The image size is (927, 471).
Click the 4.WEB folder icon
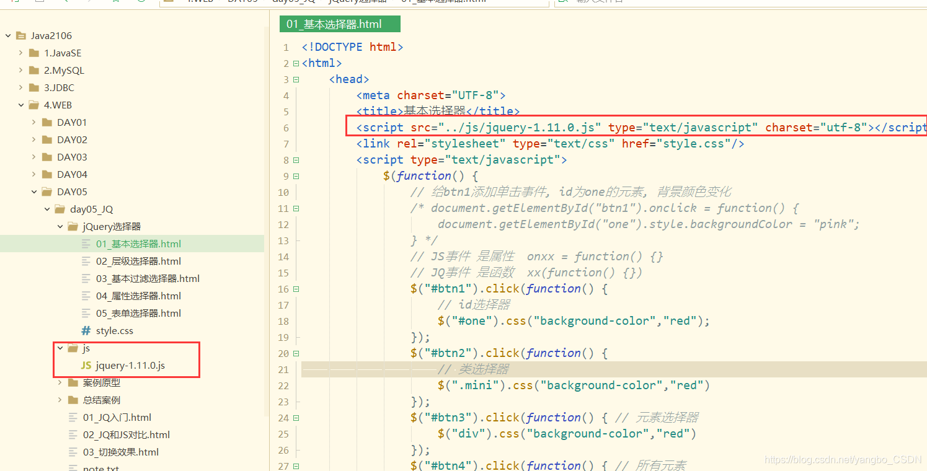click(34, 105)
